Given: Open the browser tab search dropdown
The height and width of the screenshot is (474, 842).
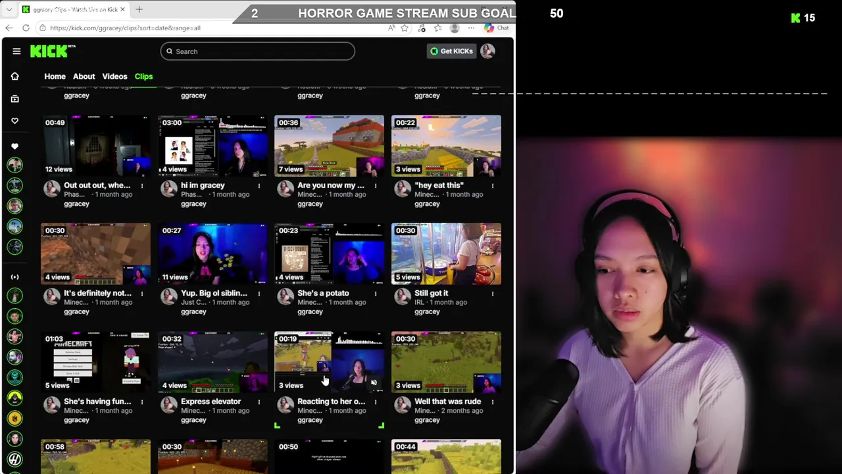Looking at the screenshot, I should [x=9, y=9].
